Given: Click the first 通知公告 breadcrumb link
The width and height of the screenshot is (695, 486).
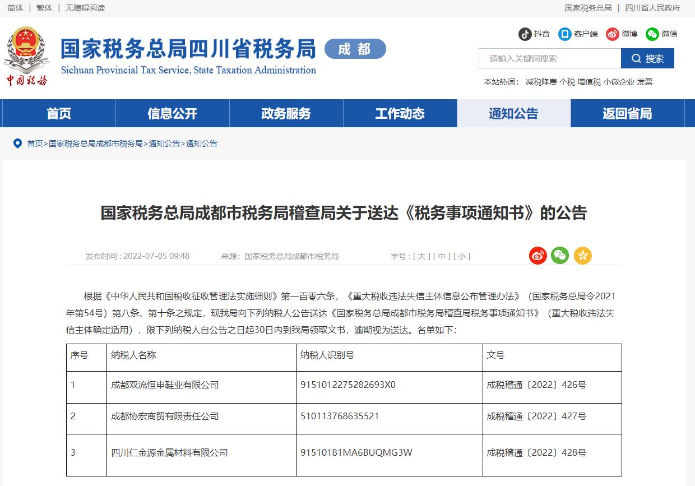Looking at the screenshot, I should pyautogui.click(x=164, y=144).
